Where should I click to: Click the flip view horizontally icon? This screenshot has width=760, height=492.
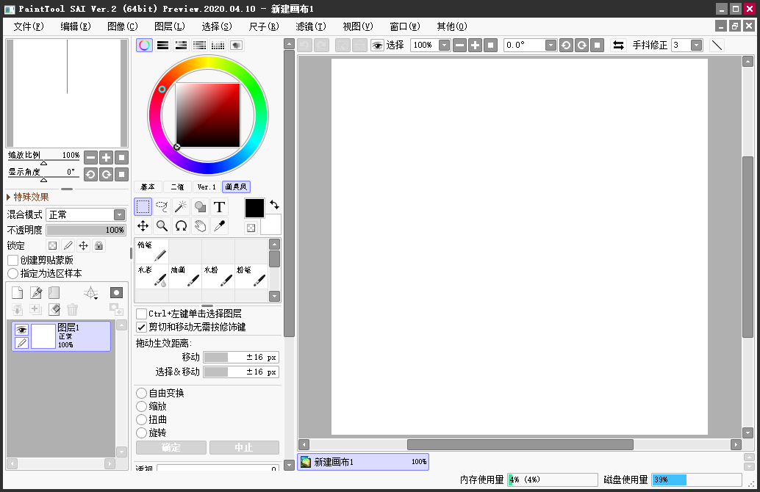[x=618, y=45]
